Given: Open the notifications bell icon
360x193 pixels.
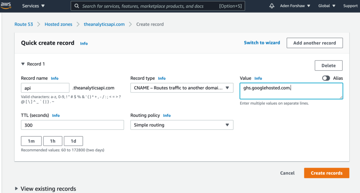Looking at the screenshot, I should tap(271, 6).
